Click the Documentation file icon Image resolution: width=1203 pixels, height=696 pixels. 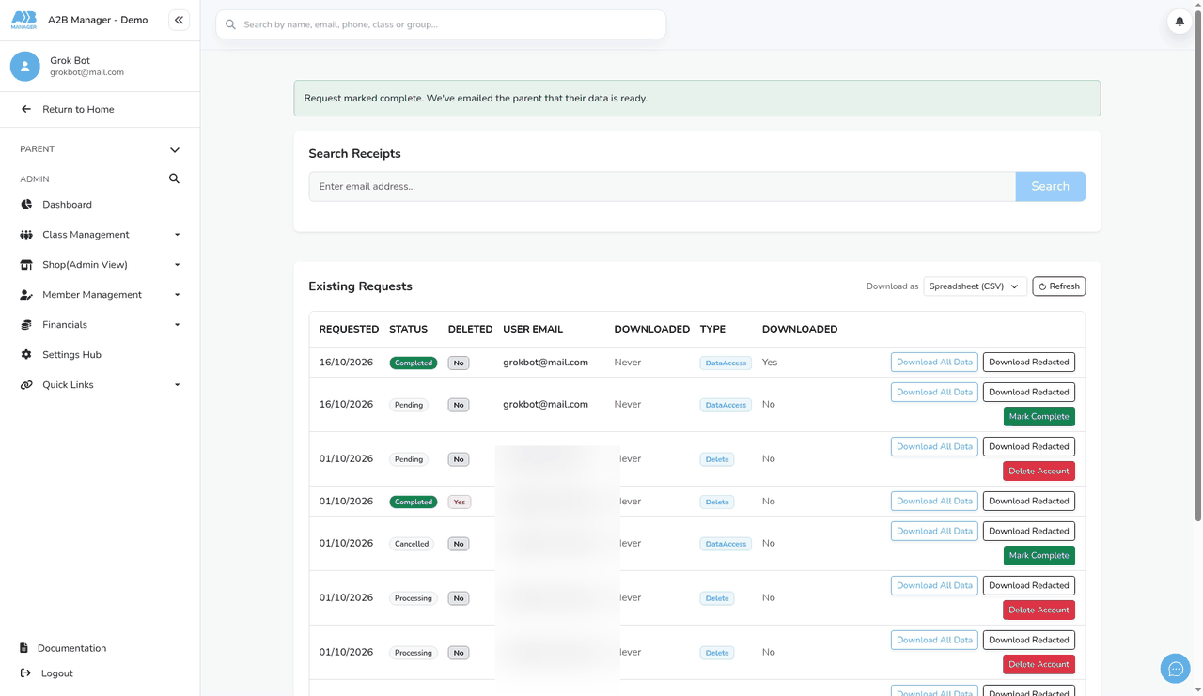[23, 648]
